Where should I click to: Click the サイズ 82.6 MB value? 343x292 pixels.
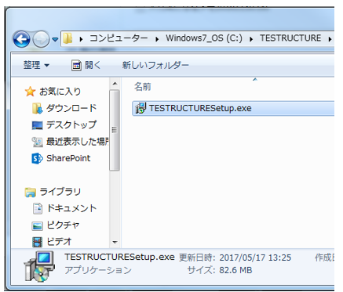click(x=235, y=270)
